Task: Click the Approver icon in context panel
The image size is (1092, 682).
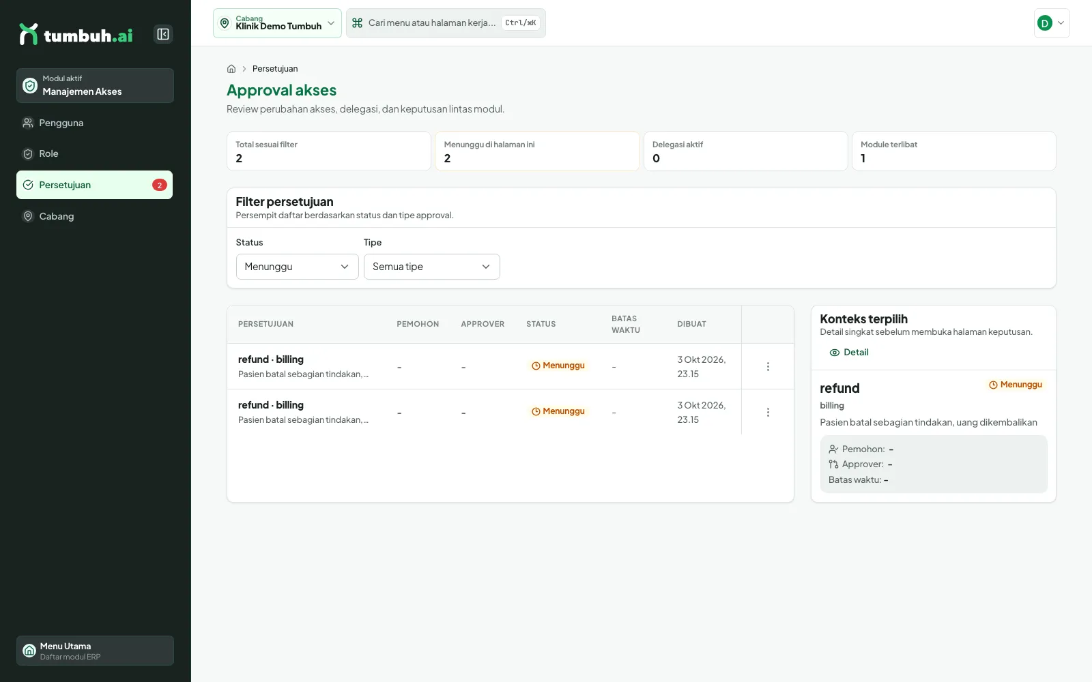Action: click(833, 464)
